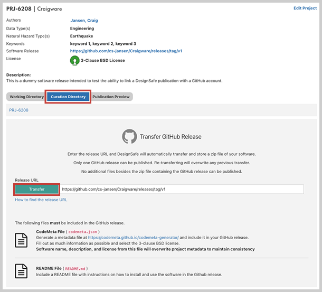Select the 3-Clause BSD License label
The height and width of the screenshot is (292, 322).
103,61
